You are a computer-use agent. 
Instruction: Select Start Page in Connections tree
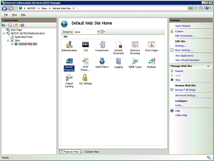click(16, 30)
